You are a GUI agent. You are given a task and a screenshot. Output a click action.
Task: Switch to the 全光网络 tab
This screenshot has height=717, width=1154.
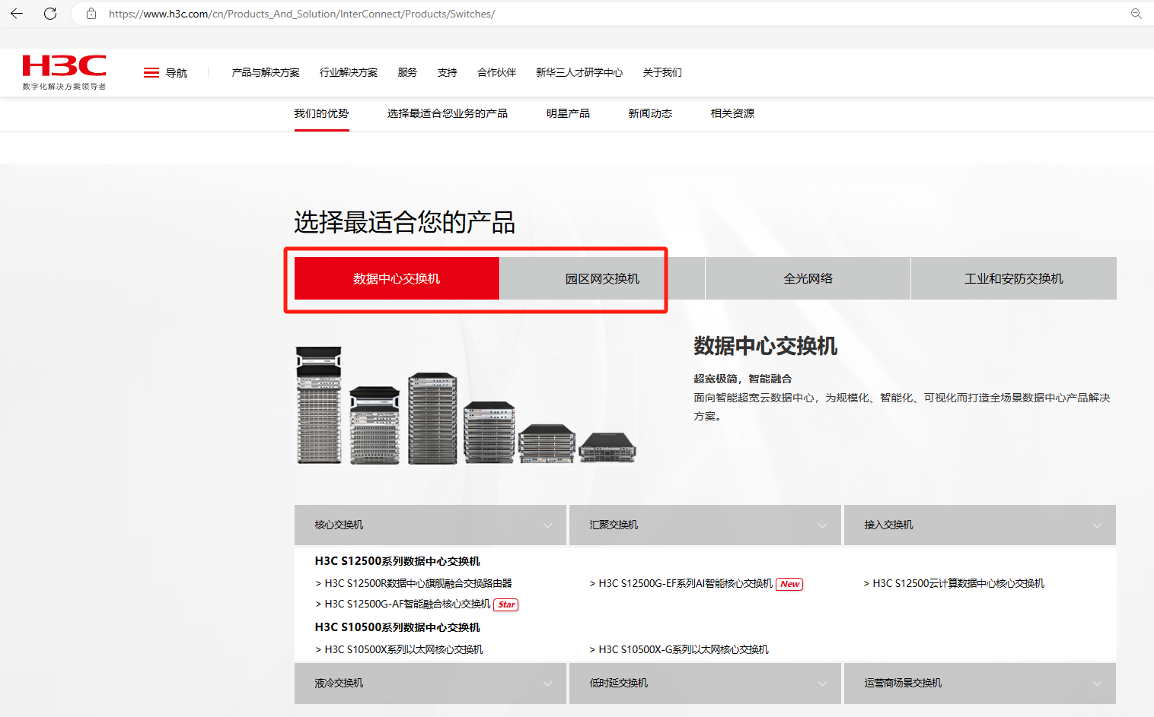(x=808, y=278)
